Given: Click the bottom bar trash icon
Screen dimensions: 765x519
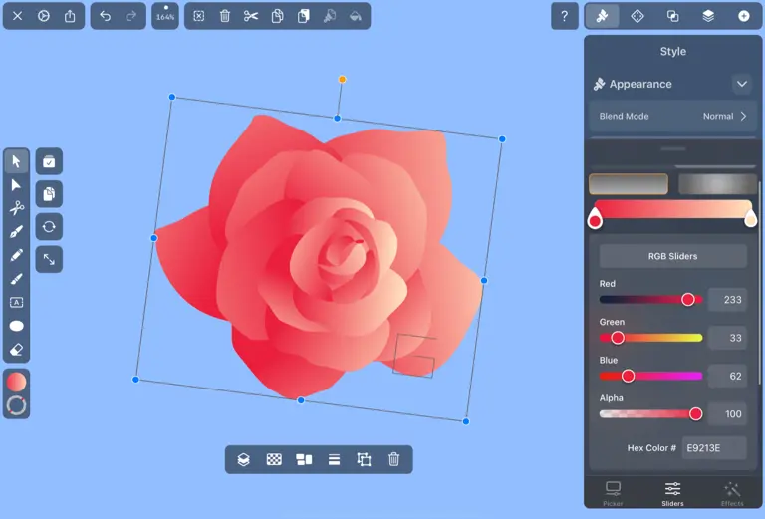Looking at the screenshot, I should coord(394,459).
